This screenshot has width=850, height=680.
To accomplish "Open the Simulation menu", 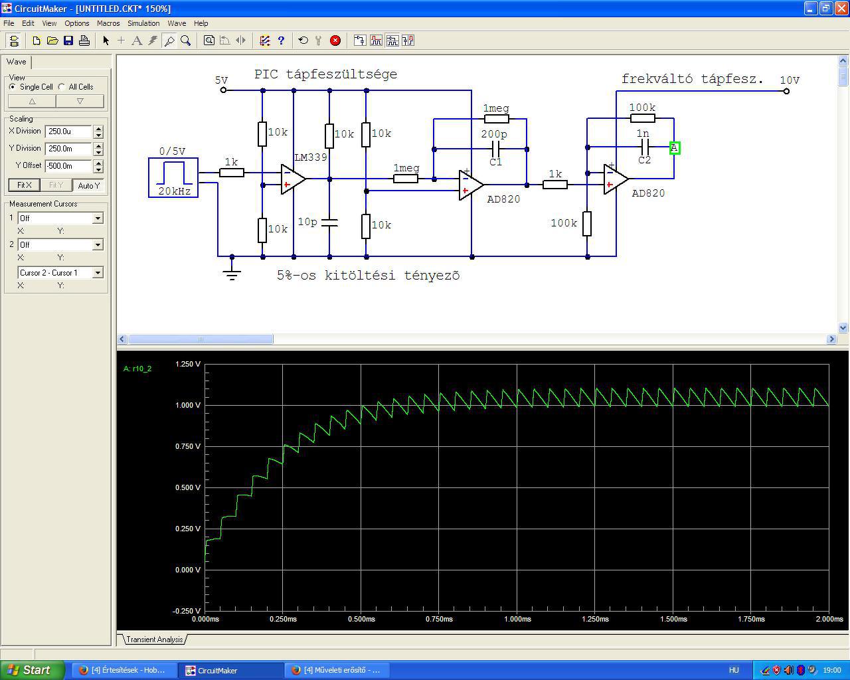I will point(143,23).
